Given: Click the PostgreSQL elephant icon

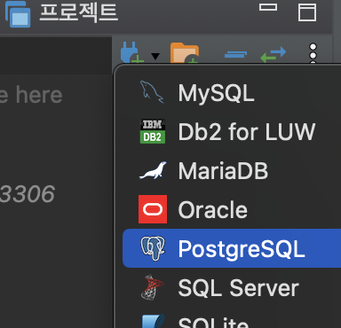Looking at the screenshot, I should (153, 248).
